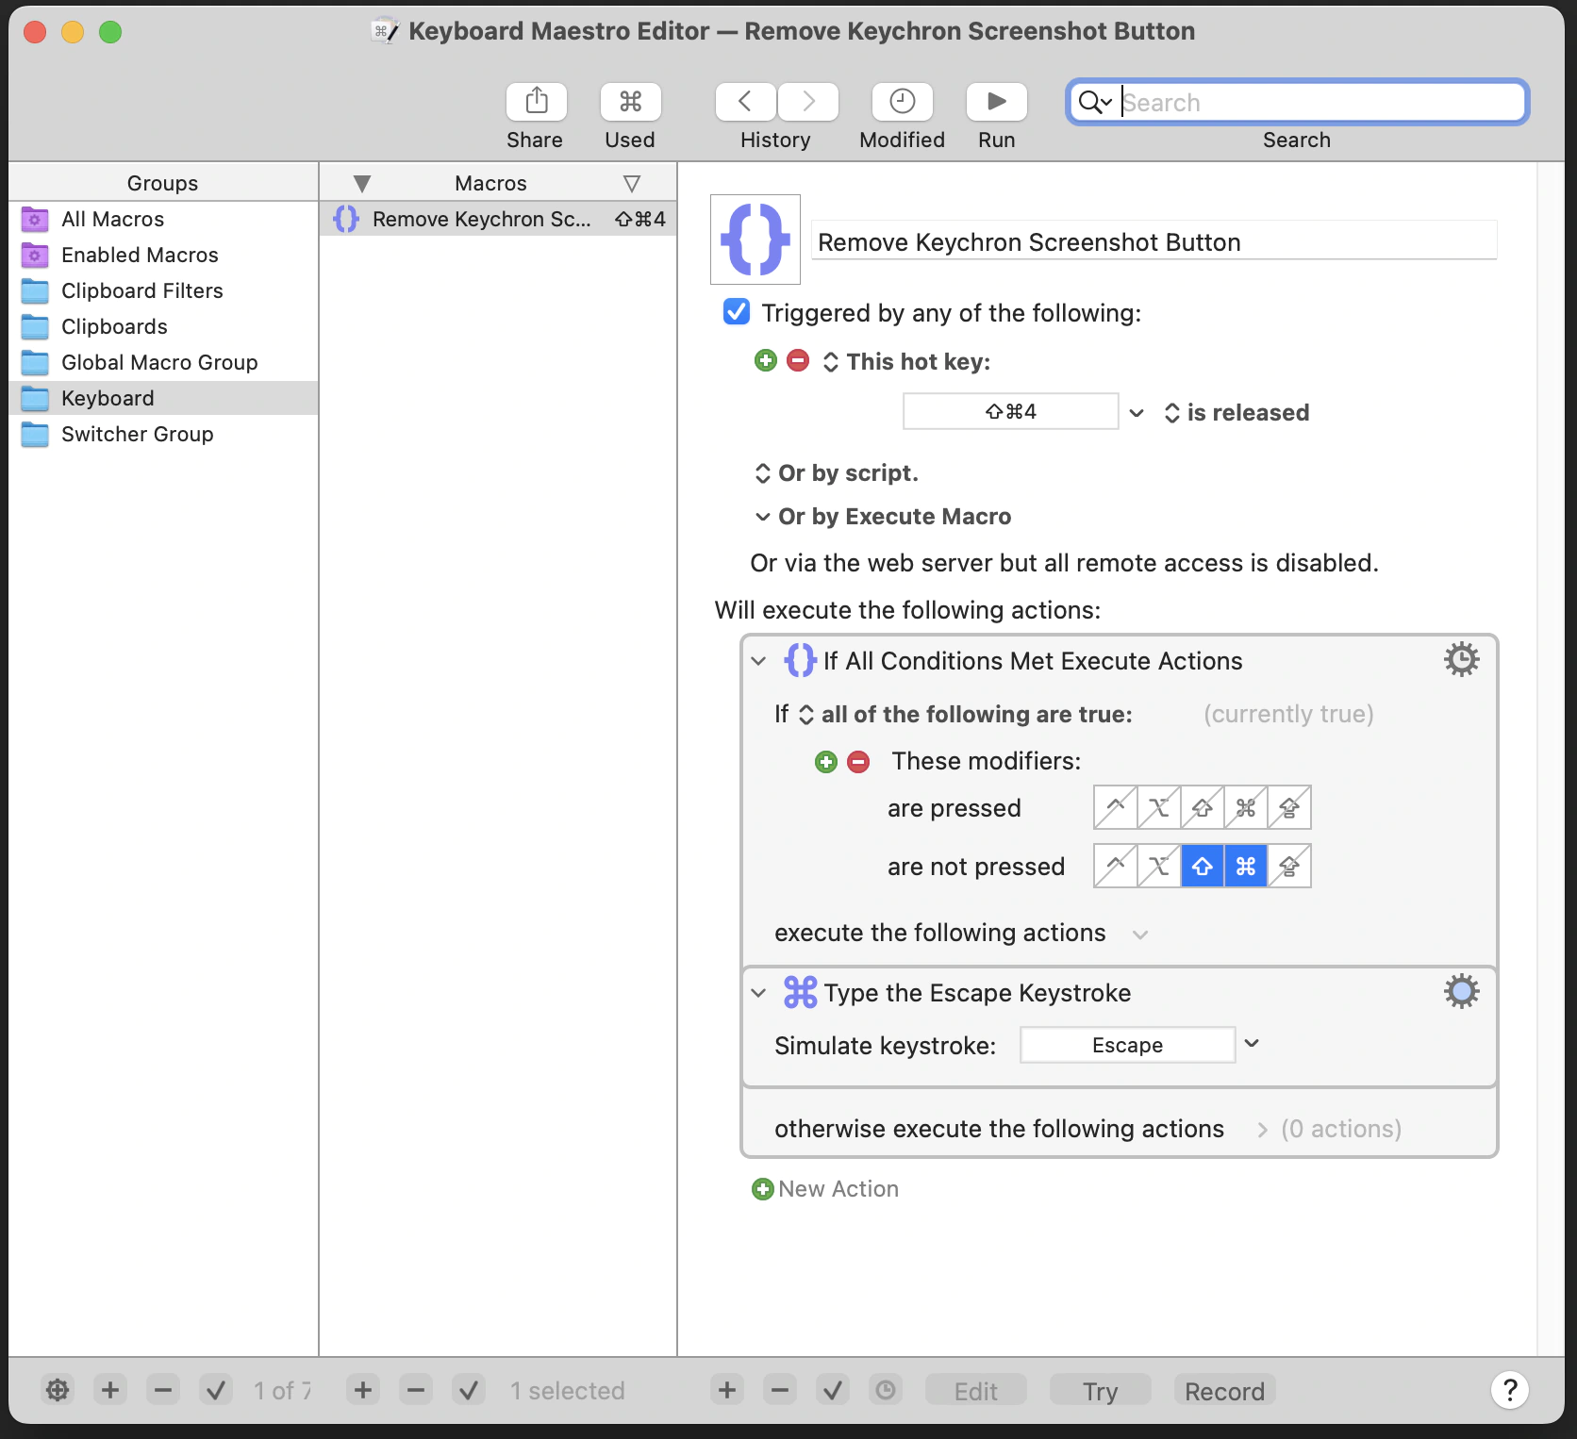The height and width of the screenshot is (1439, 1577).
Task: Select the Clipboard Filters group
Action: (x=142, y=290)
